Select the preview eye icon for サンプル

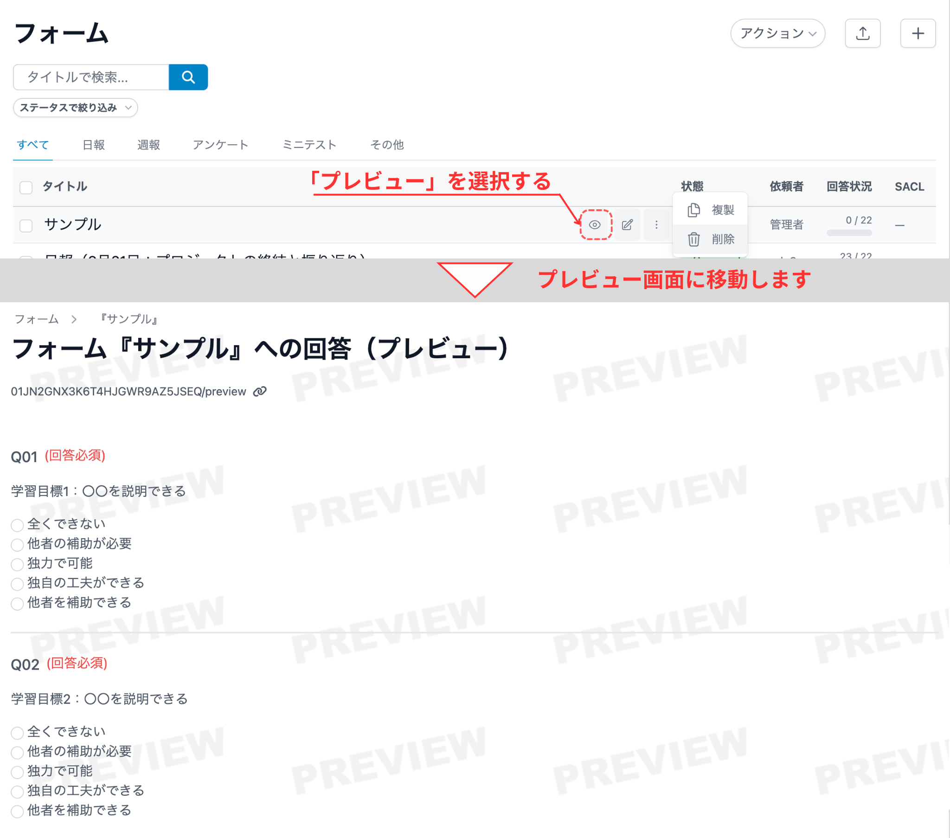coord(596,225)
